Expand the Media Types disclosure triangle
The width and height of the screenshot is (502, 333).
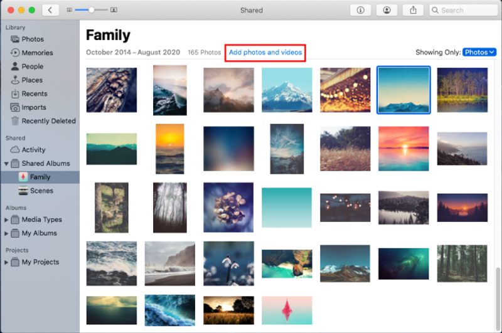(6, 219)
